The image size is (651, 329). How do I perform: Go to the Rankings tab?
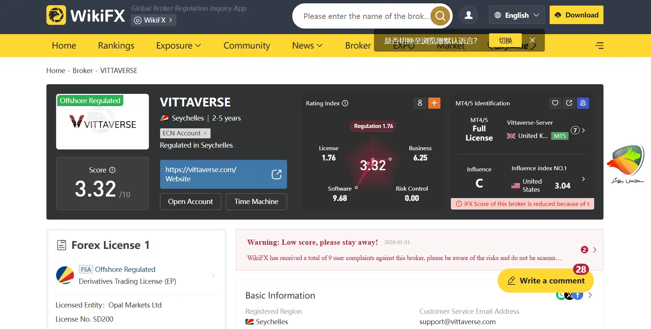(x=116, y=46)
